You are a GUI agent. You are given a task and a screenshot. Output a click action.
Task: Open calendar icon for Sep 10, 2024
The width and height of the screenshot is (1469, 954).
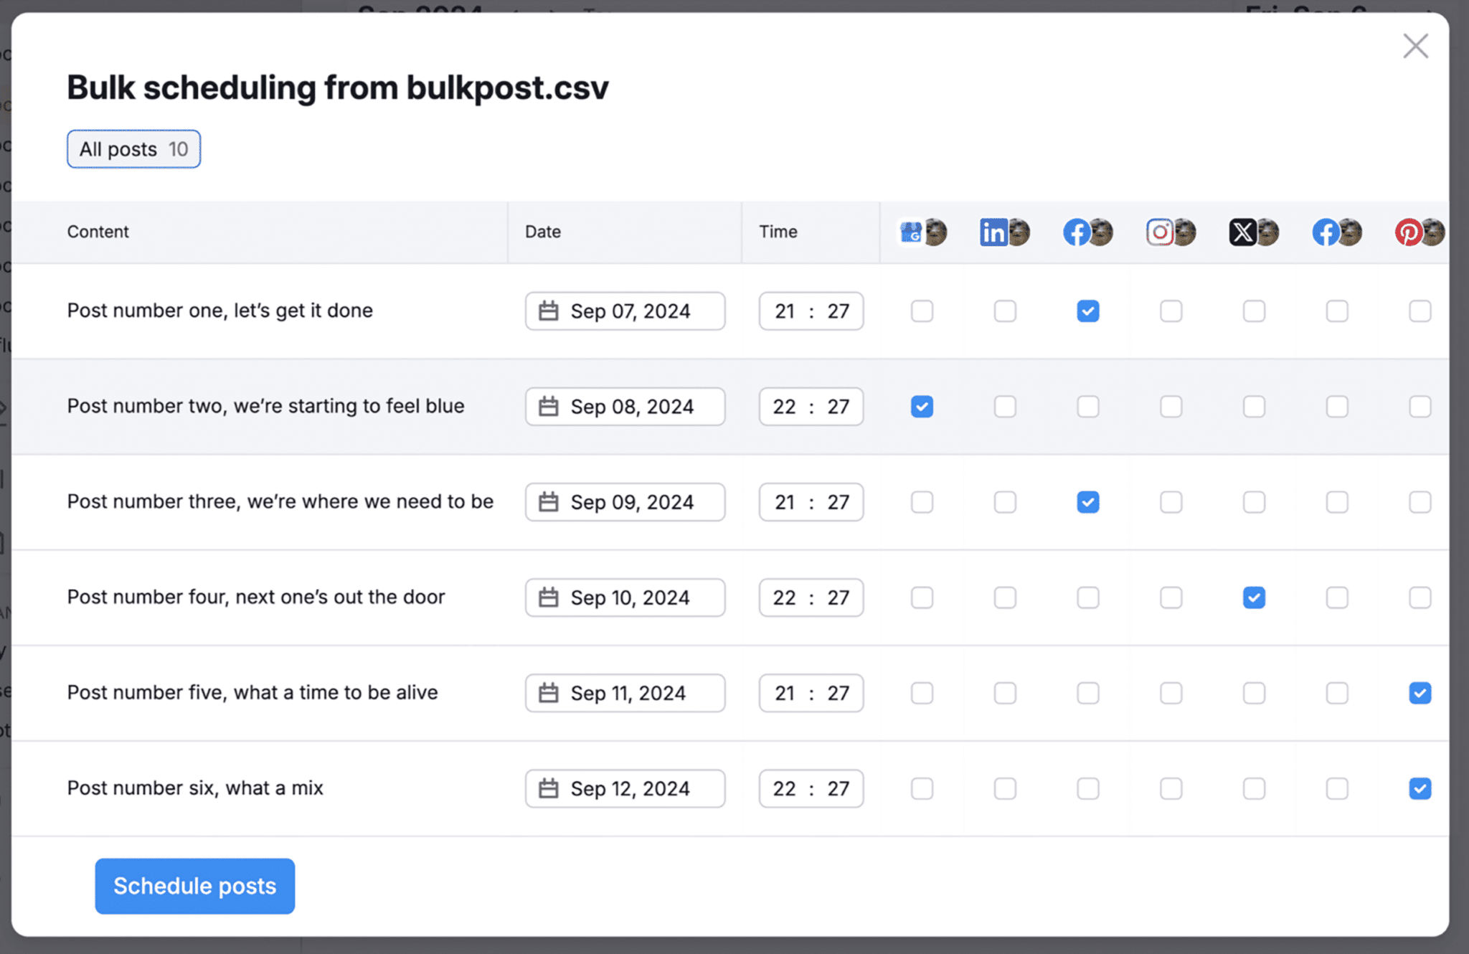[549, 598]
